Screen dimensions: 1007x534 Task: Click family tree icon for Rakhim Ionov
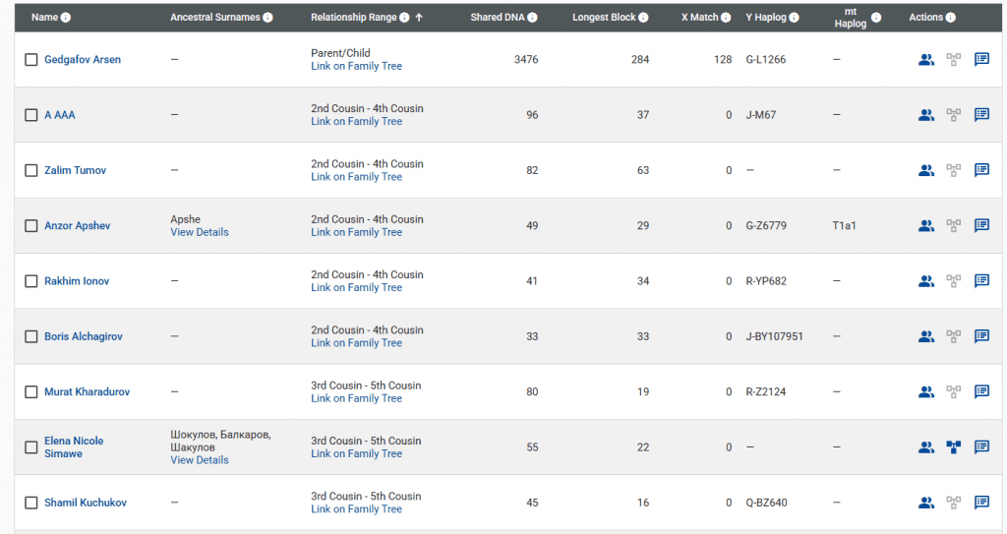953,281
